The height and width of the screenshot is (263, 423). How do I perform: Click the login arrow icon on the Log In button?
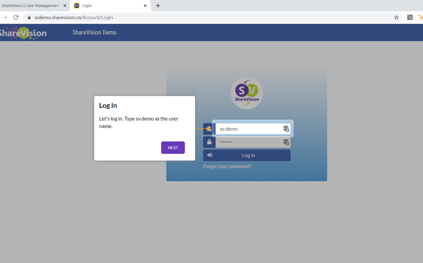(x=210, y=155)
